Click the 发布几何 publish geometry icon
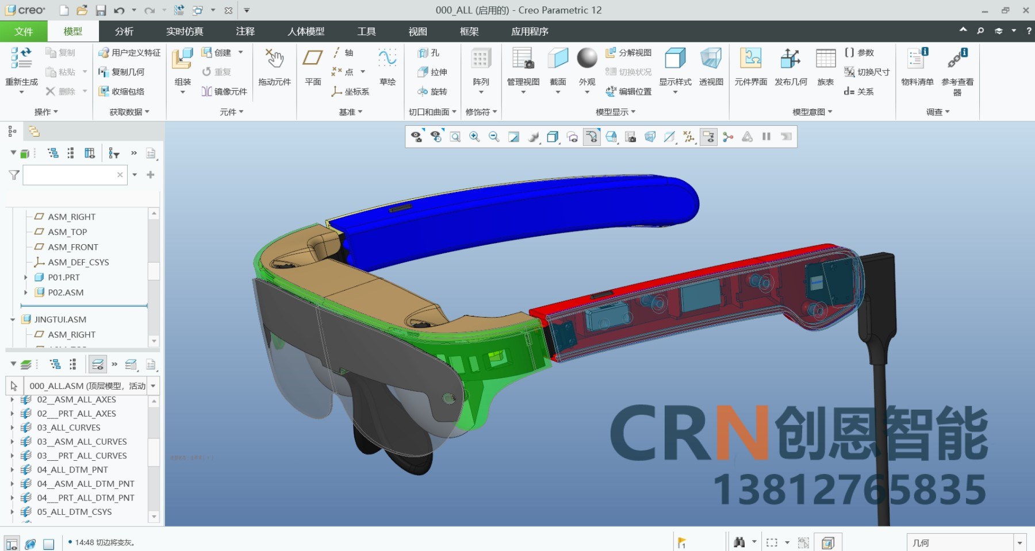The width and height of the screenshot is (1035, 551). [x=791, y=67]
